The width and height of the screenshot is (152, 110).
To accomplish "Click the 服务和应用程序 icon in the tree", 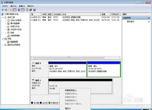I will tap(6, 45).
